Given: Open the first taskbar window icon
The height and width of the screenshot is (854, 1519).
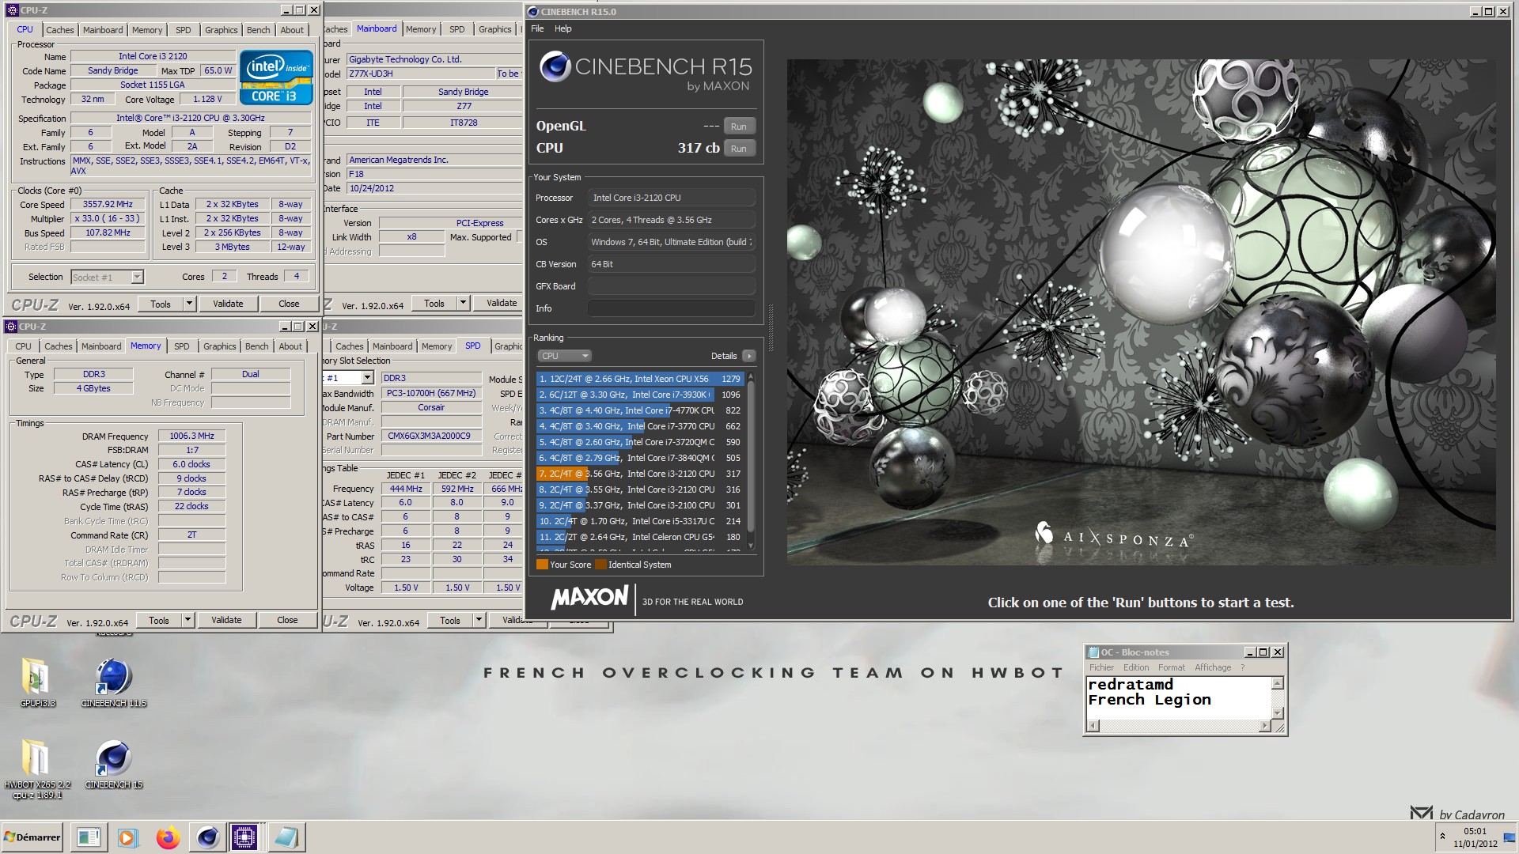Looking at the screenshot, I should (89, 837).
